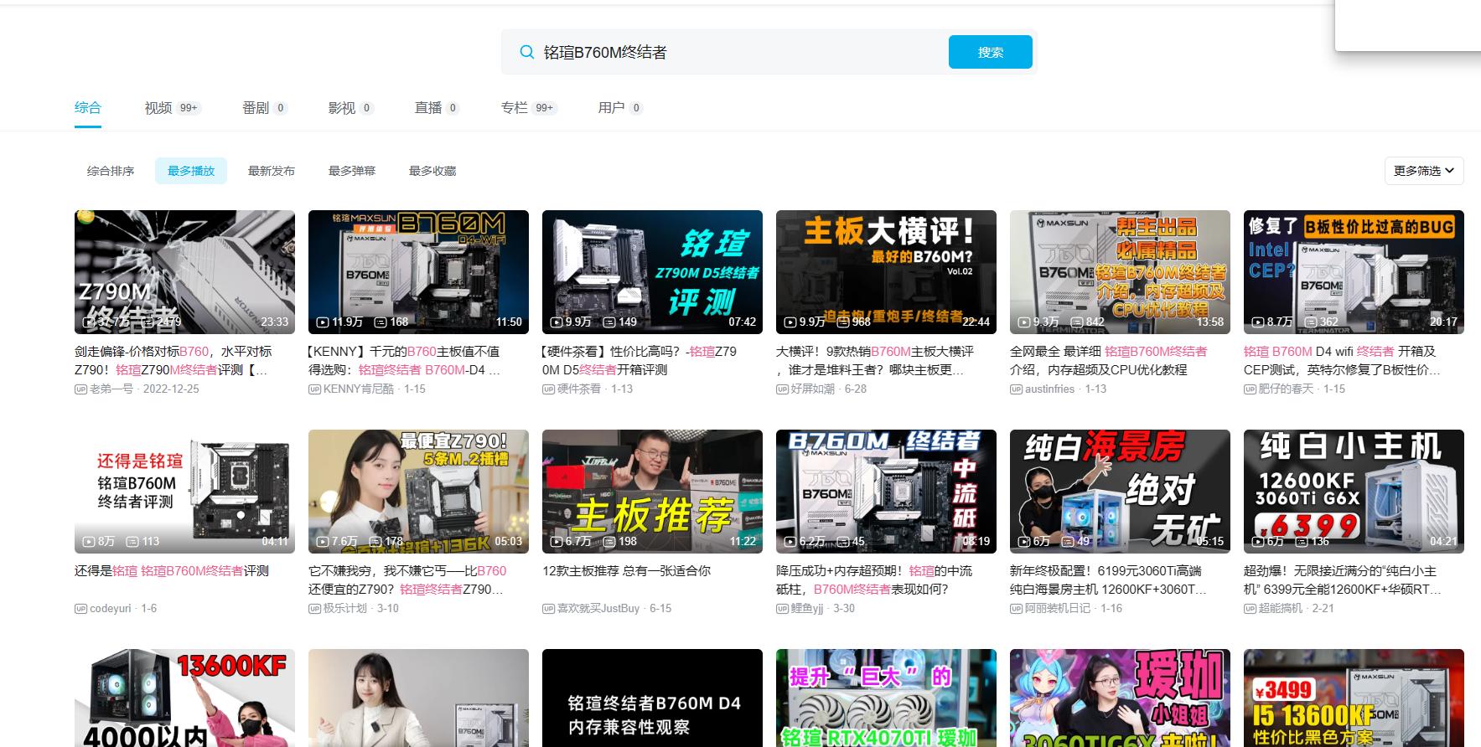Open title 全网最全 最详细 铭瑄B760M终结者
1481x747 pixels.
1109,360
